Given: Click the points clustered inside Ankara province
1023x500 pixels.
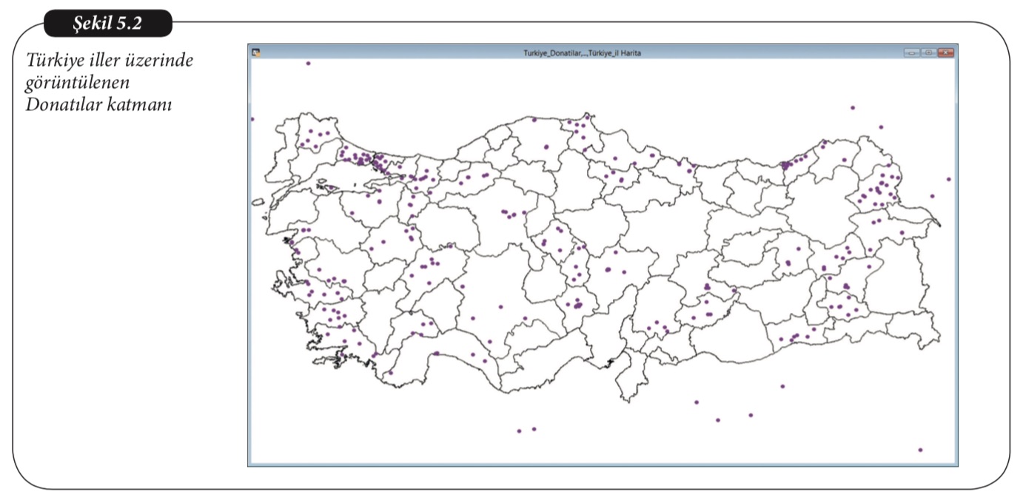Looking at the screenshot, I should (509, 214).
